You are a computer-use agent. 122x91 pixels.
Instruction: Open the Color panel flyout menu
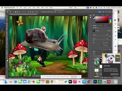111,15
